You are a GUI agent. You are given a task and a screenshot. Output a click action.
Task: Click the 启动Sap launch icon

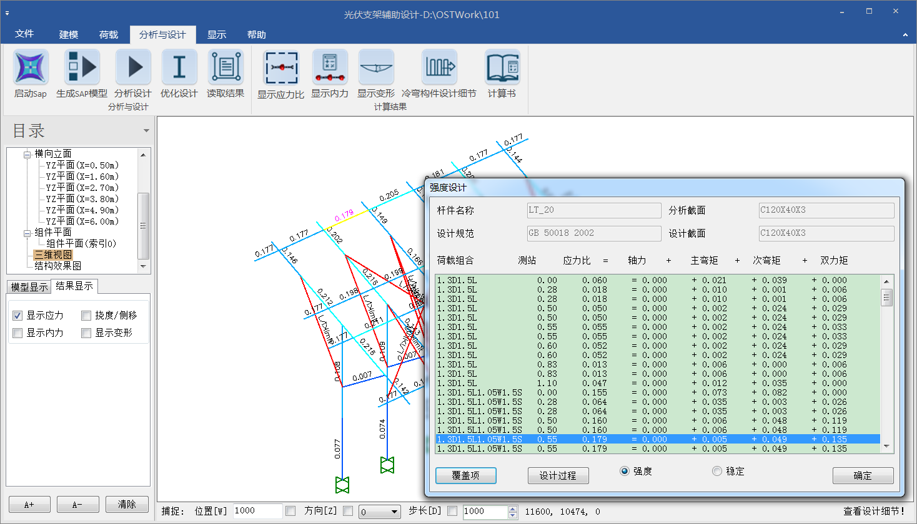[x=31, y=68]
